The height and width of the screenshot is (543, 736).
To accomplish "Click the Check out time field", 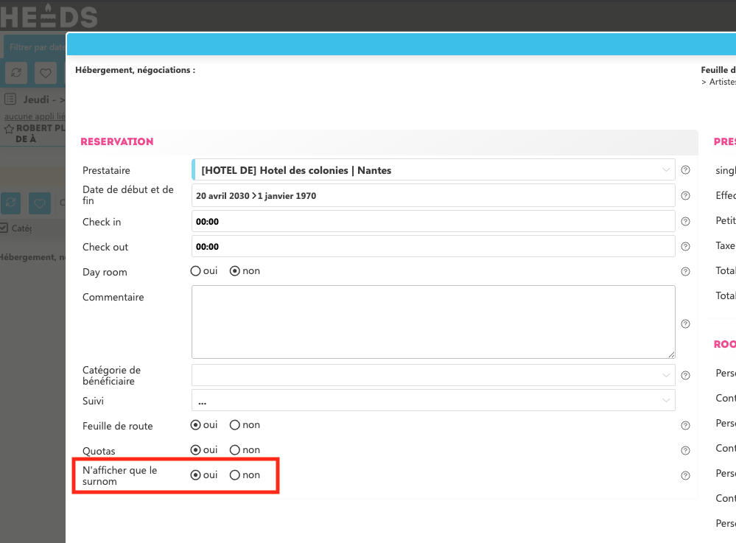I will tap(433, 246).
